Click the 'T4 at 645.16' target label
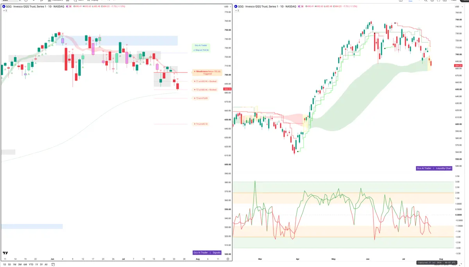The width and height of the screenshot is (469, 267). (201, 124)
